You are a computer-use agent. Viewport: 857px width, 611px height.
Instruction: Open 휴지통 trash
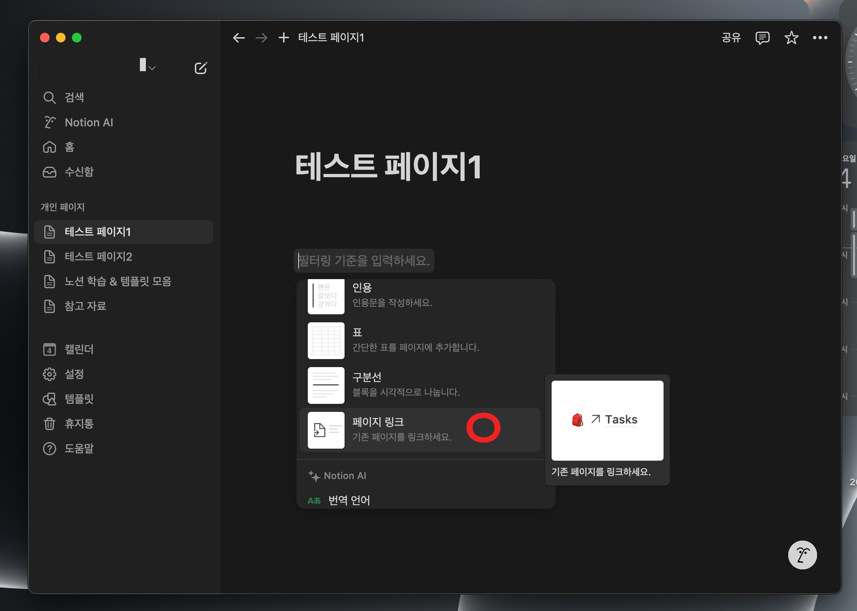click(x=78, y=423)
